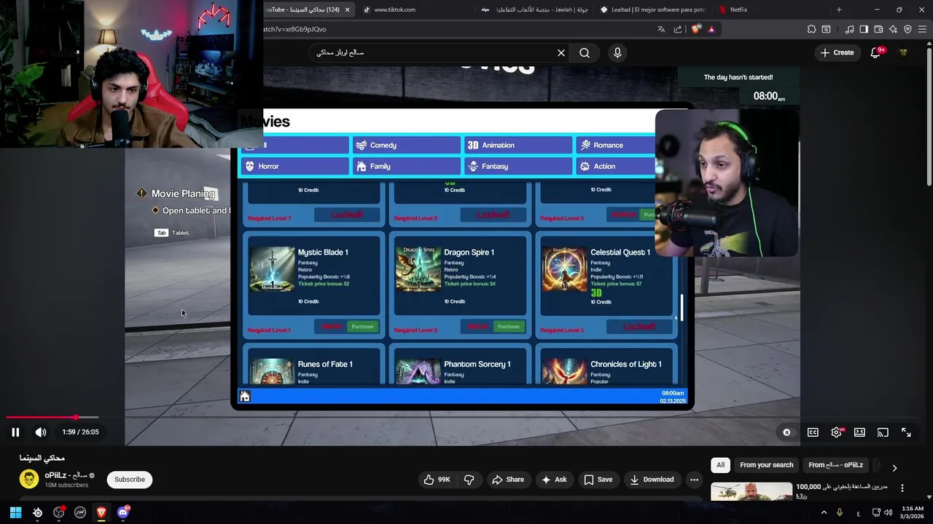This screenshot has height=524, width=933.
Task: Like the video (99K thumbs up)
Action: pyautogui.click(x=437, y=480)
